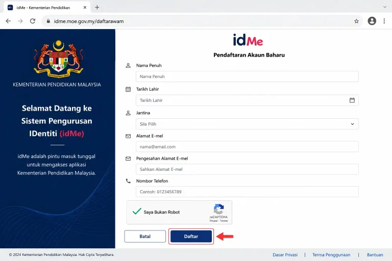The width and height of the screenshot is (392, 261).
Task: Click the browser forward arrow
Action: [x=20, y=21]
